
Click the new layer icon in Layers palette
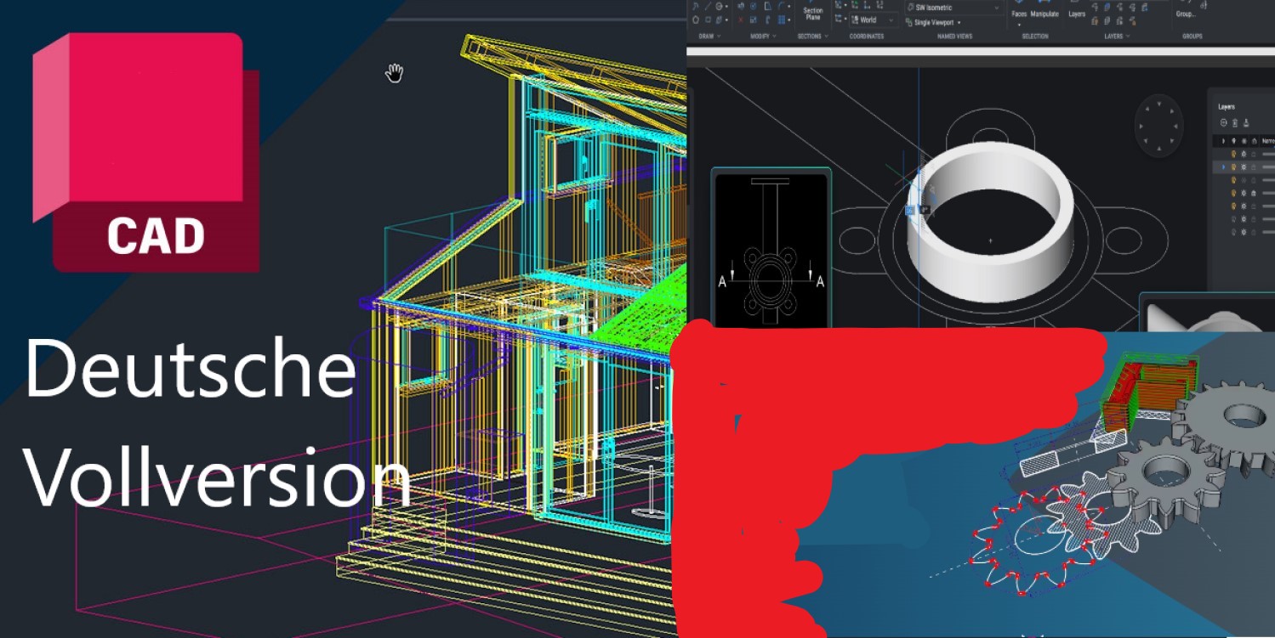1225,121
